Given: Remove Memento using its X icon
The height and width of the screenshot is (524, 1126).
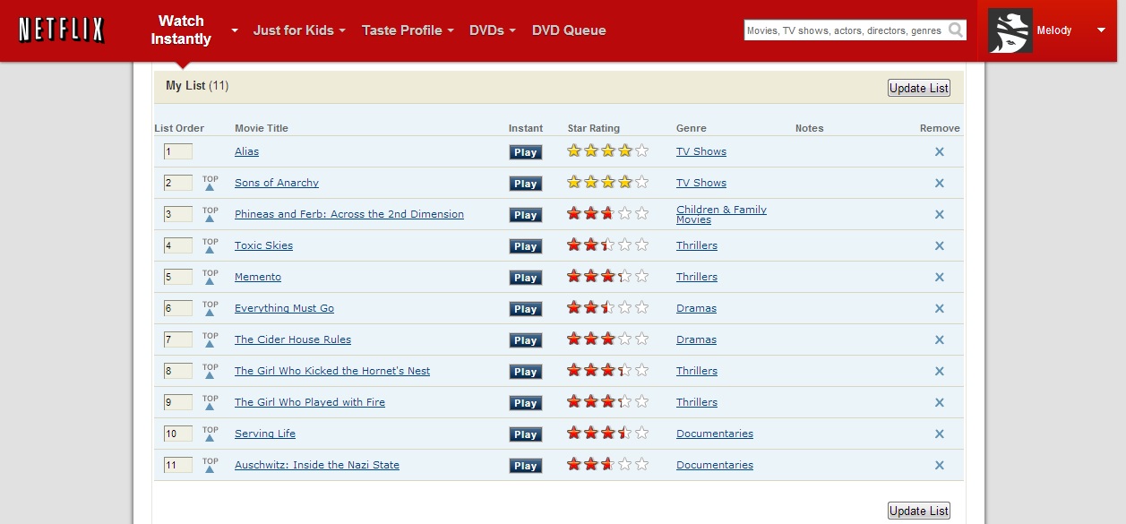Looking at the screenshot, I should coord(939,277).
